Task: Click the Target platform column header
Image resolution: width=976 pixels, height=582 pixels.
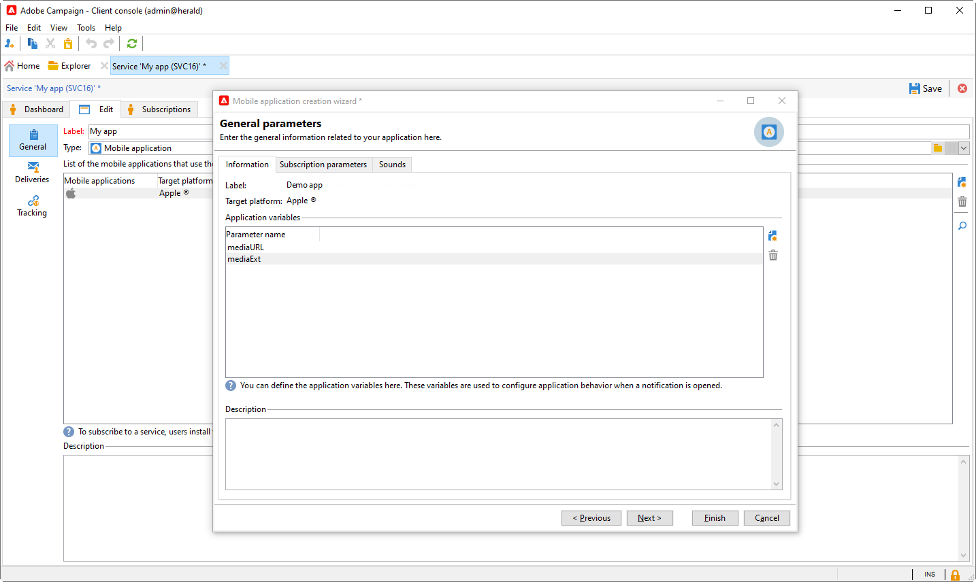Action: click(185, 181)
